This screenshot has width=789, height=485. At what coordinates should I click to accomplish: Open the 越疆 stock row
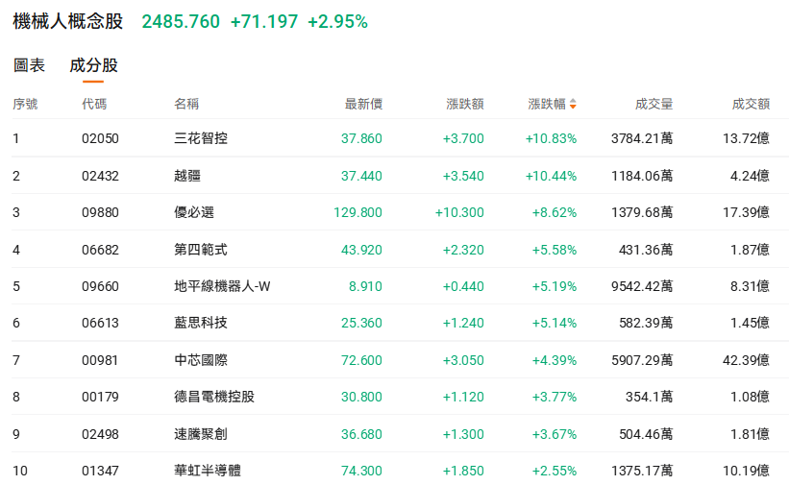click(x=187, y=176)
